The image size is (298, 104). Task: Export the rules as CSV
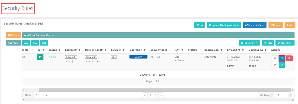pos(35,43)
